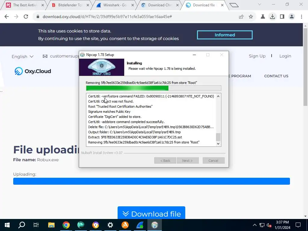Click the customer support email link
308x231 pixels.
click(x=61, y=56)
